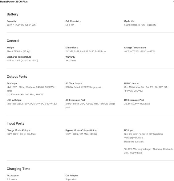Click the Battery section heading
The image size is (174, 181).
[x=12, y=14]
